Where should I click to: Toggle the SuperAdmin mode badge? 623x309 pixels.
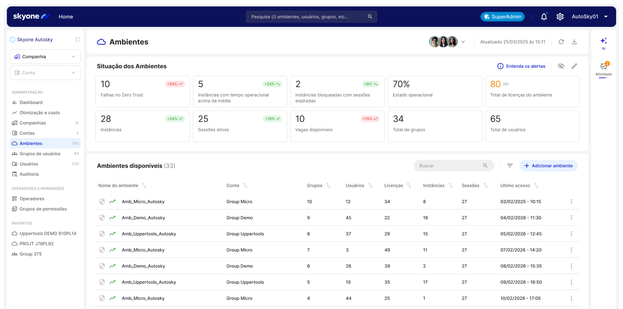[x=502, y=17]
